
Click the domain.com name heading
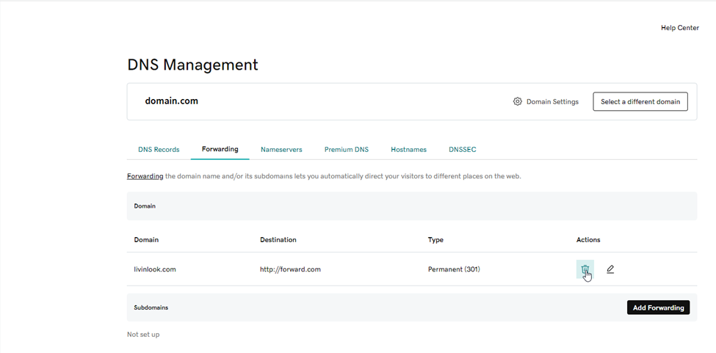[x=171, y=101]
